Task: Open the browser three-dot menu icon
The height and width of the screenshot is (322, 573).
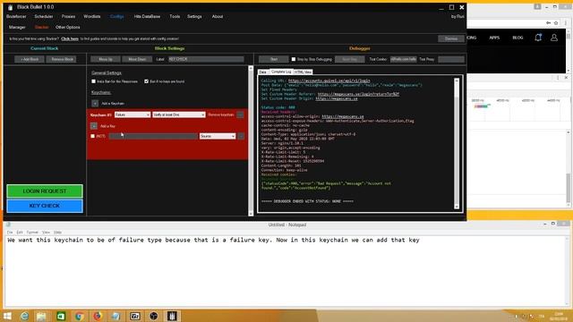Action: (x=565, y=22)
